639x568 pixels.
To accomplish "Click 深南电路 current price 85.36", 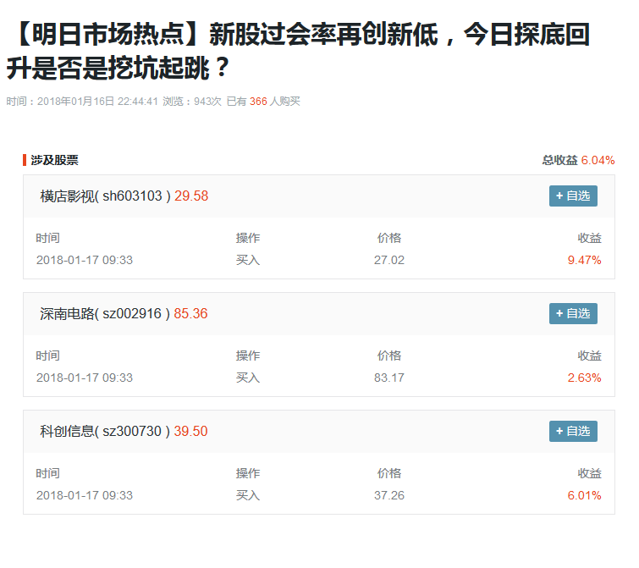I will click(190, 314).
